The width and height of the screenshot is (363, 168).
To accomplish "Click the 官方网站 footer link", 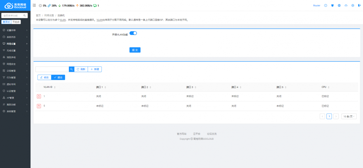I will tap(182, 134).
